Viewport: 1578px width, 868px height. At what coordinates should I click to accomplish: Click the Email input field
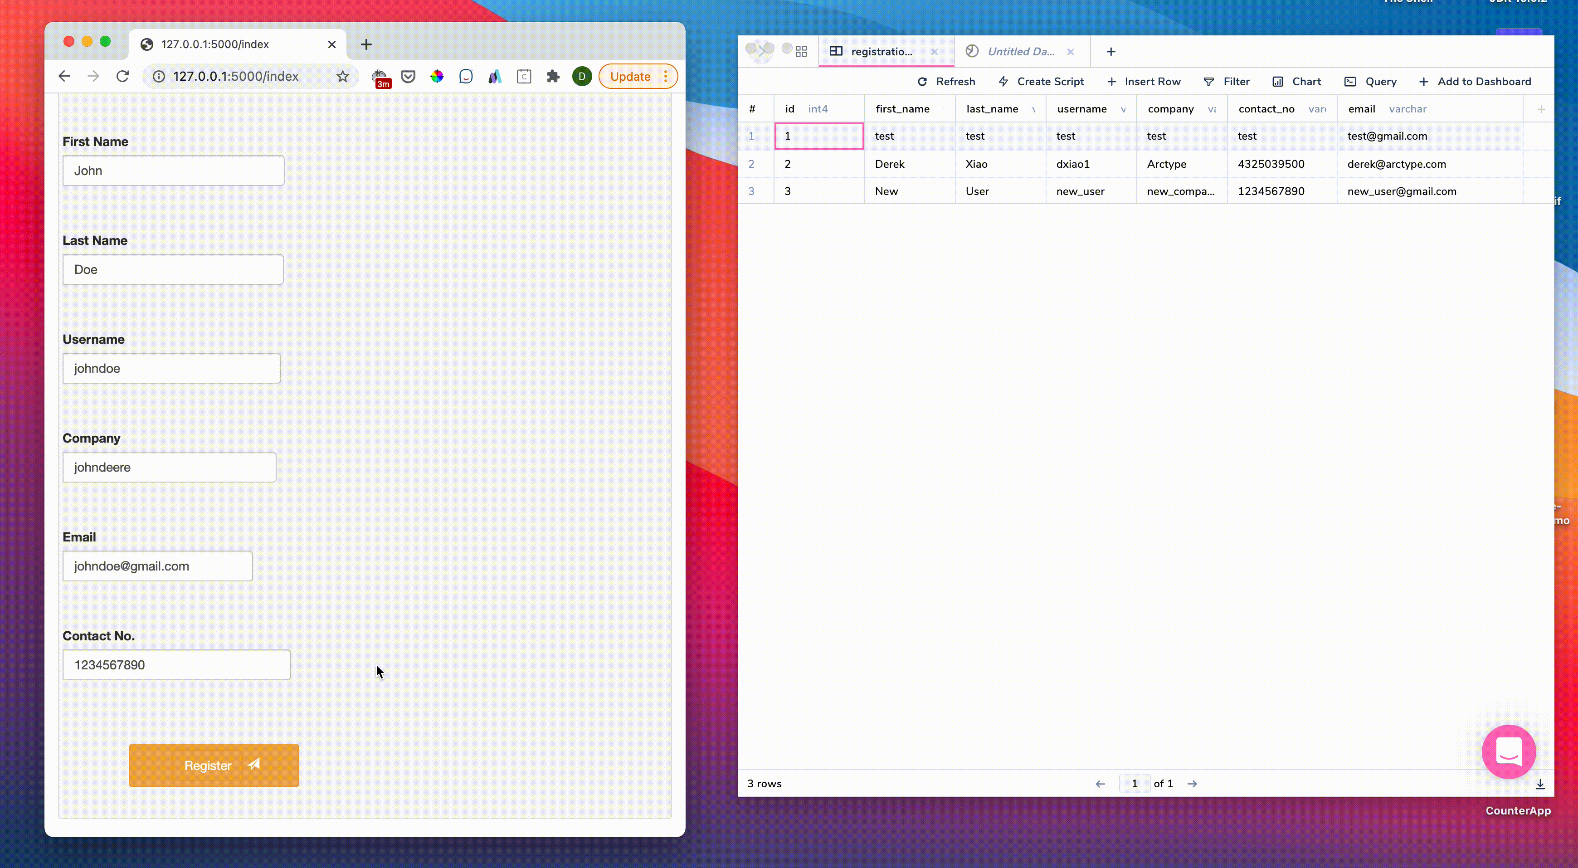pos(157,566)
